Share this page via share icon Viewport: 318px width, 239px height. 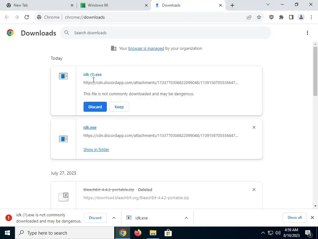coord(249,17)
